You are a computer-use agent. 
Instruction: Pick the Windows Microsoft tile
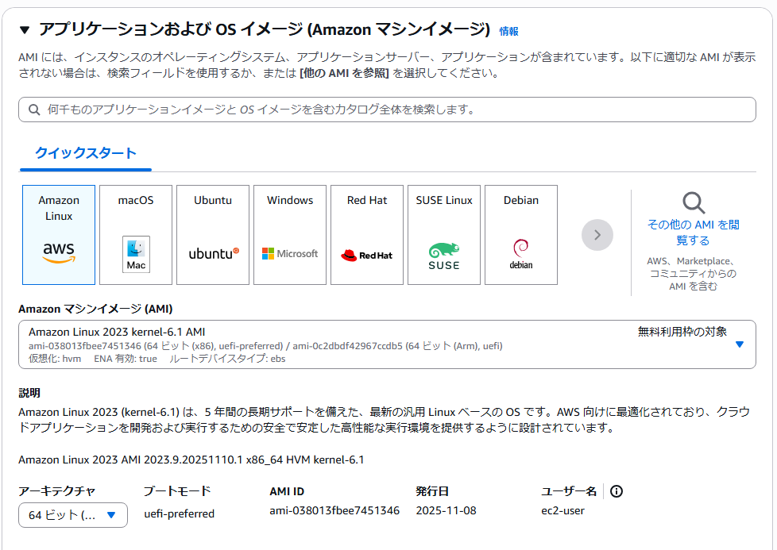click(x=290, y=235)
